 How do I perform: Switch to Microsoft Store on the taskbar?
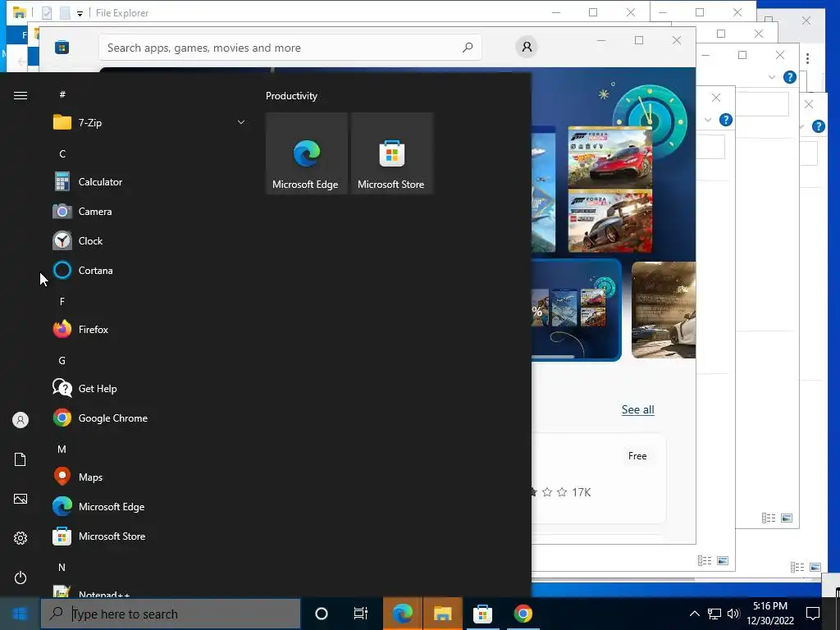pos(482,614)
